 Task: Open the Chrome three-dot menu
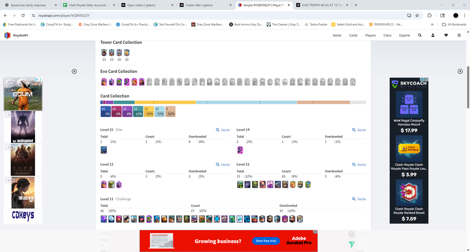(x=465, y=15)
